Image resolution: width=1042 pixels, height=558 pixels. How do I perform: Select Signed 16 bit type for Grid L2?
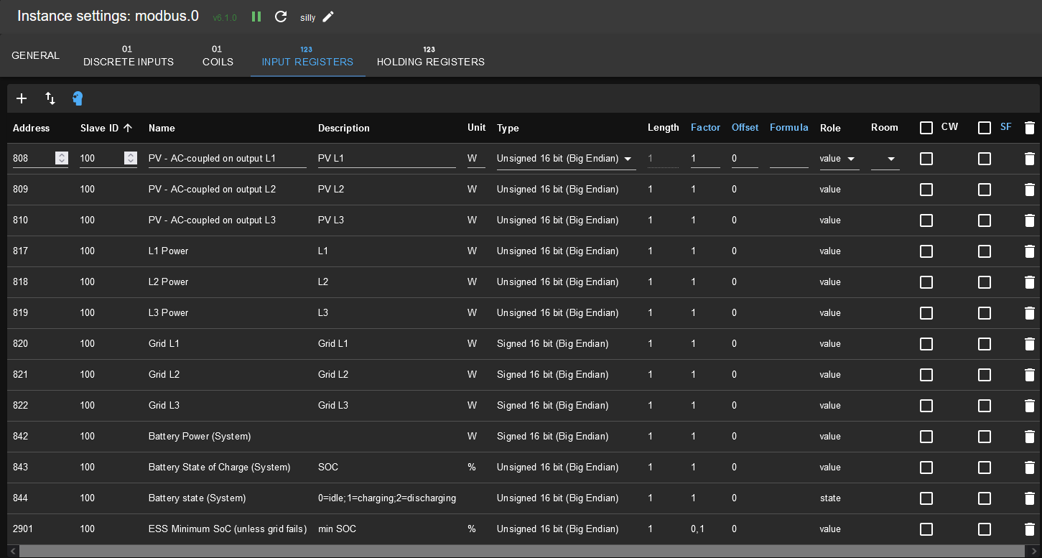(552, 375)
